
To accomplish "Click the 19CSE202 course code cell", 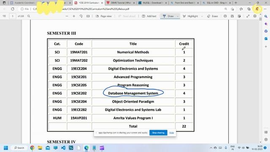I will [79, 93].
